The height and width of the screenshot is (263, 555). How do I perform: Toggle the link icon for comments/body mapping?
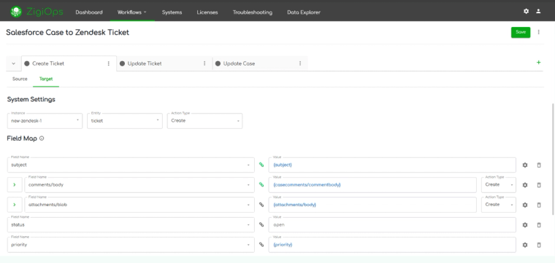click(x=261, y=184)
